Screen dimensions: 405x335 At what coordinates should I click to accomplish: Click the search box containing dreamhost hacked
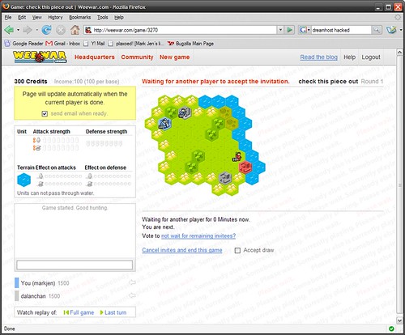click(x=341, y=30)
